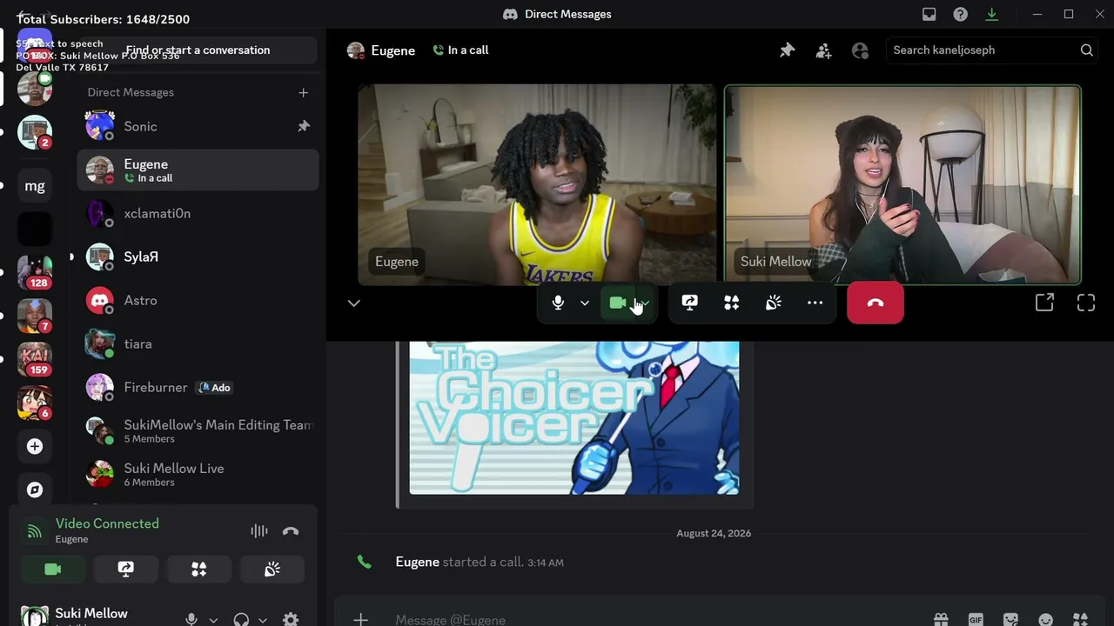Click Find or start a conversation
This screenshot has height=626, width=1114.
click(x=198, y=50)
